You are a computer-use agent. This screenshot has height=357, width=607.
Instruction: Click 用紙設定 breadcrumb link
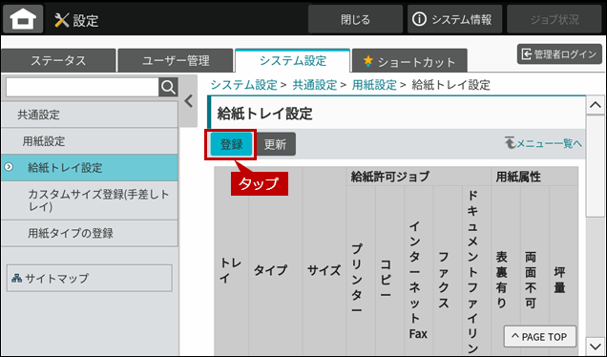pos(374,85)
